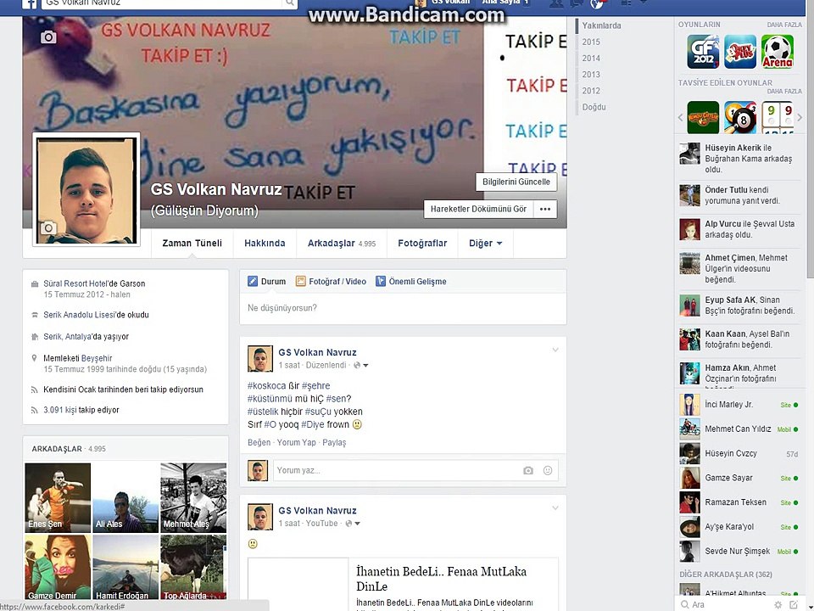Open chat with Gamze Sayar

point(739,478)
